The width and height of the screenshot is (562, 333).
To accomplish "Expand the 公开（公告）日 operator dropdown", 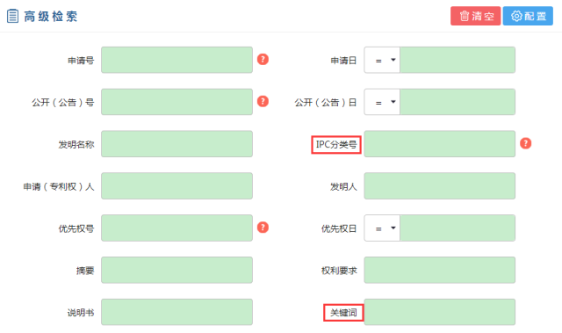I will point(382,102).
